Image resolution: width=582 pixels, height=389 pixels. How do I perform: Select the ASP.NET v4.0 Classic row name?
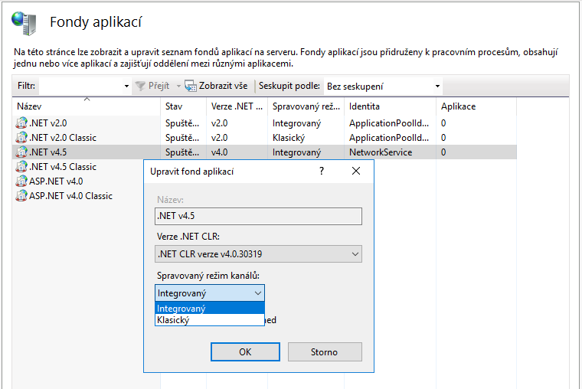click(x=71, y=195)
